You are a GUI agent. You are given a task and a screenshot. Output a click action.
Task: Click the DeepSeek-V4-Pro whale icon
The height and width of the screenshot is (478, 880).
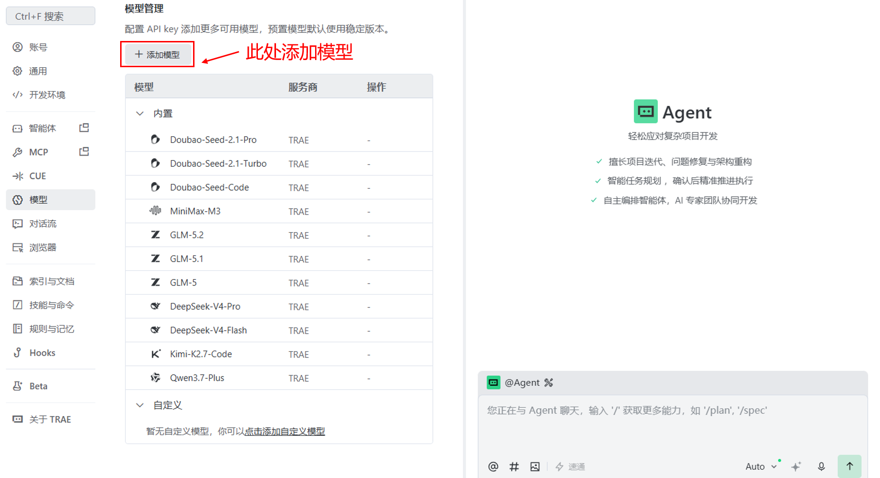pyautogui.click(x=155, y=306)
